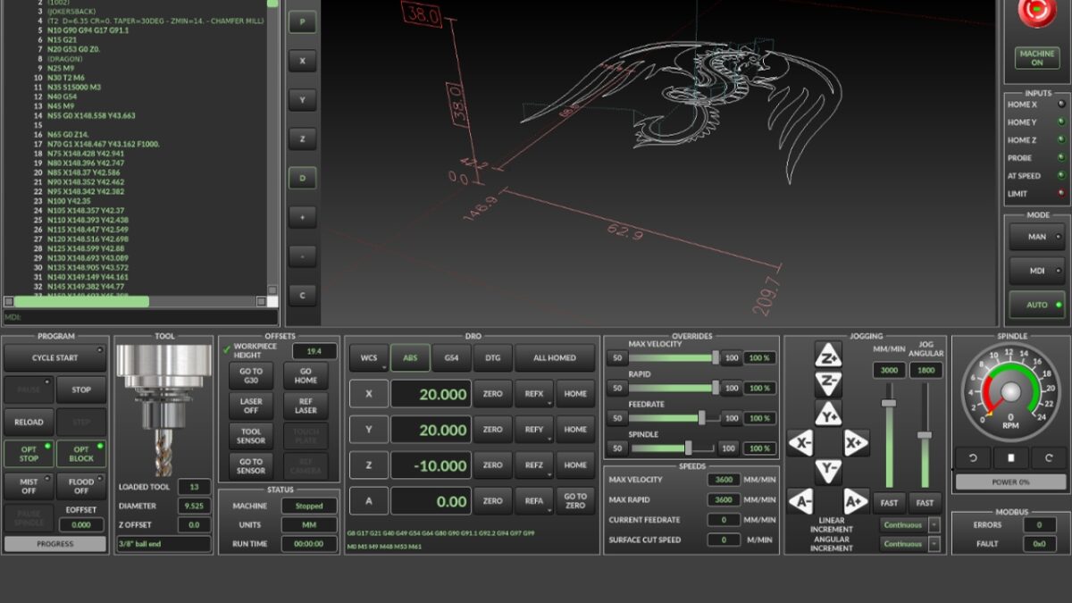Turn on MIST coolant
This screenshot has height=603, width=1072.
[29, 486]
